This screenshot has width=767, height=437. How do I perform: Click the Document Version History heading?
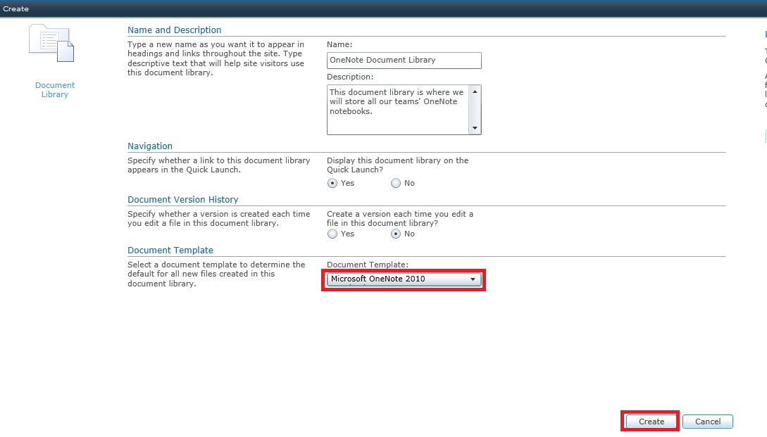tap(182, 199)
